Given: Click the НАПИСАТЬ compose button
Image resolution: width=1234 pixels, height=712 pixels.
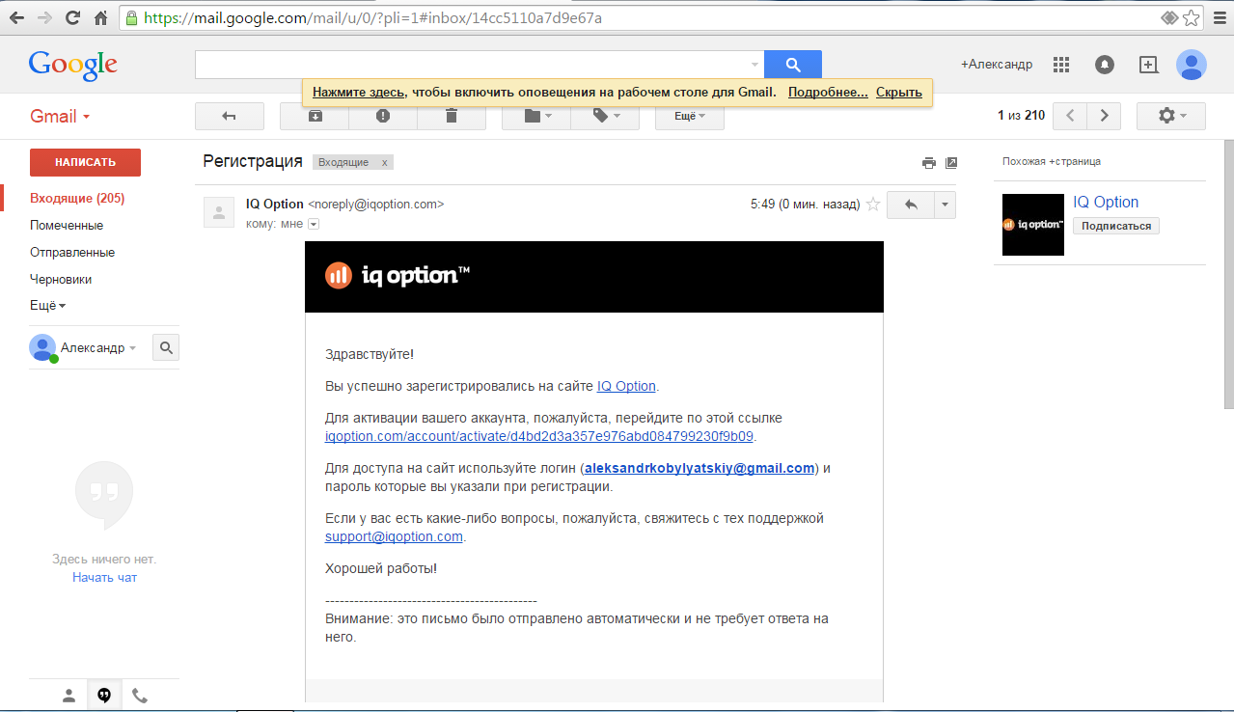Looking at the screenshot, I should click(x=85, y=162).
